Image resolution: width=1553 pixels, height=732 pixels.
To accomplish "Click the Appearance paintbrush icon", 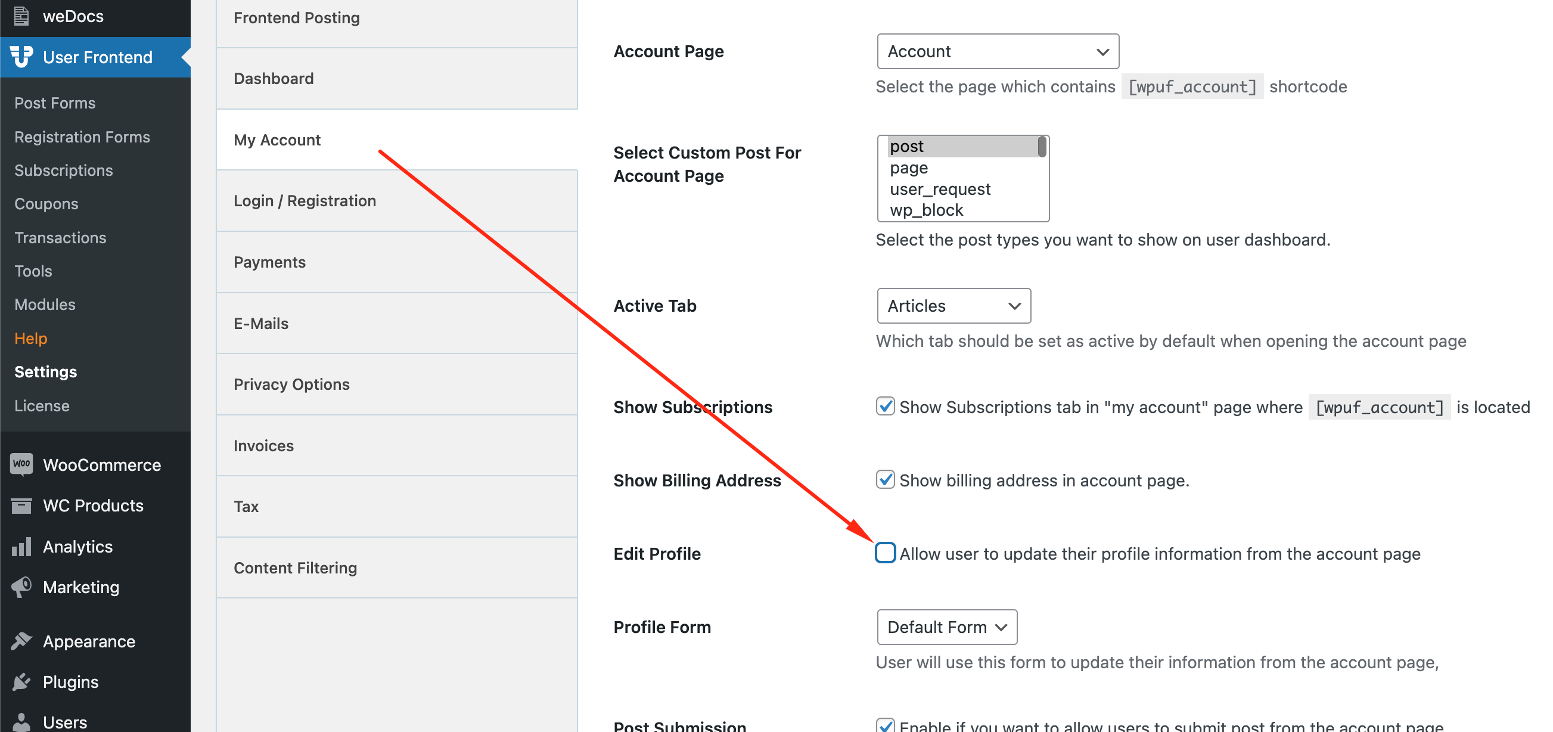I will point(21,641).
